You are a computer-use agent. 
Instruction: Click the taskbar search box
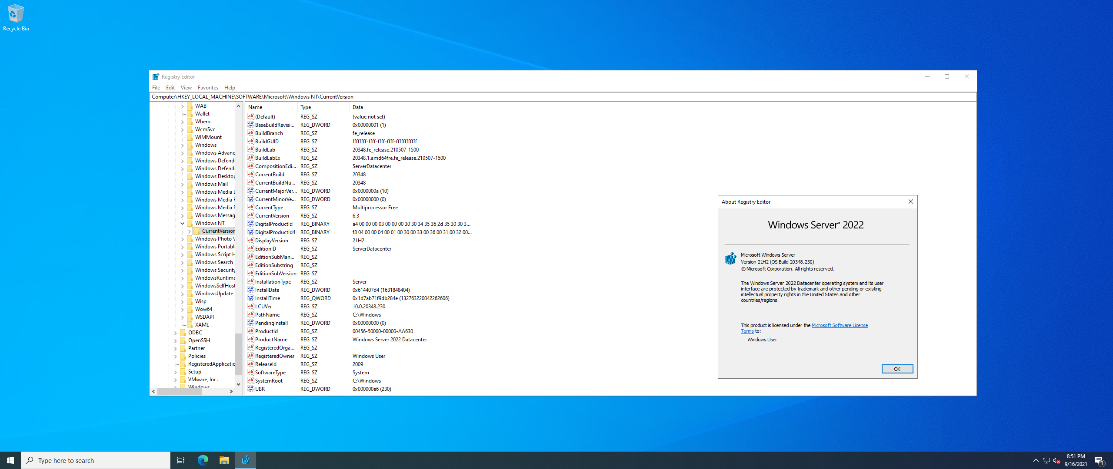coord(96,460)
